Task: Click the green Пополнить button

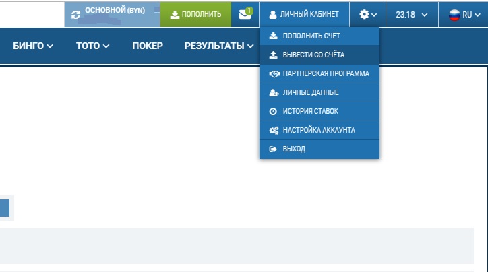Action: (195, 14)
